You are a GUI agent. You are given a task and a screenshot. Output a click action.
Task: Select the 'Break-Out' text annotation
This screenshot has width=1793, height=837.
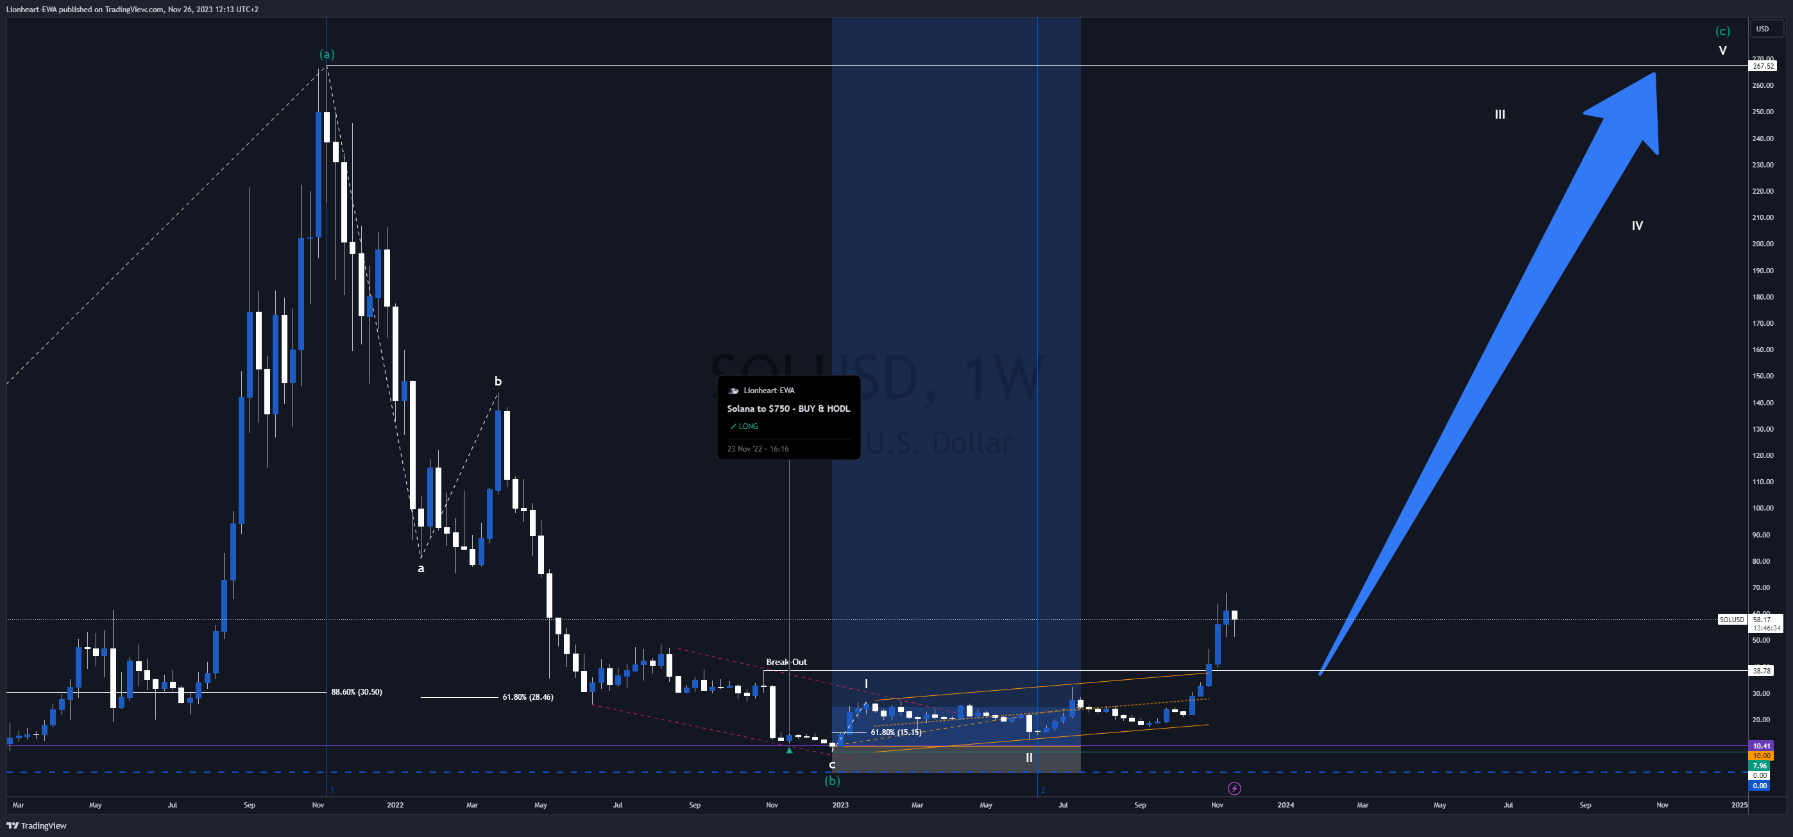click(x=786, y=663)
